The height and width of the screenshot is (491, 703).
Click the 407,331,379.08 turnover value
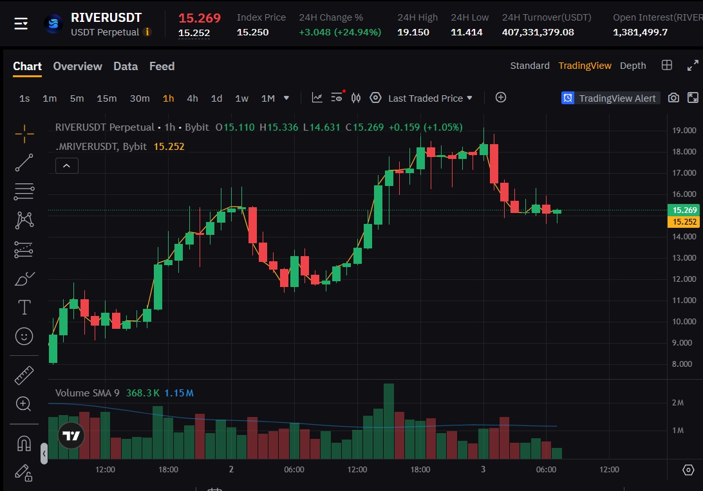[538, 32]
